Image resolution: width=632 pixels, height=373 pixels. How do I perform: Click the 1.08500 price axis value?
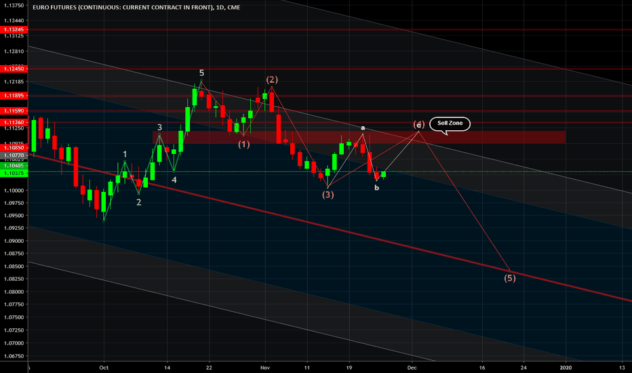point(14,266)
